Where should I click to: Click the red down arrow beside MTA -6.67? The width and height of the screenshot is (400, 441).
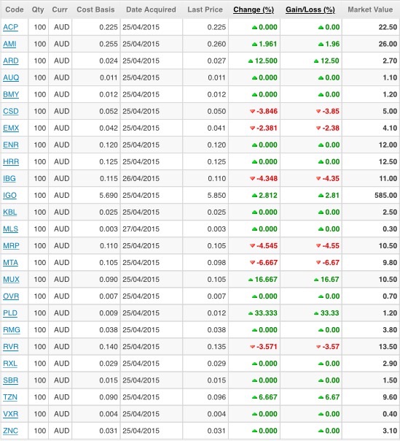(x=318, y=263)
